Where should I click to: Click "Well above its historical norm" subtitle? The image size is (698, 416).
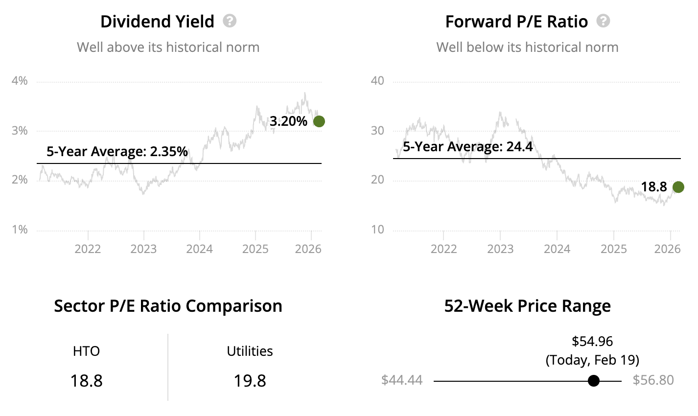tap(168, 47)
